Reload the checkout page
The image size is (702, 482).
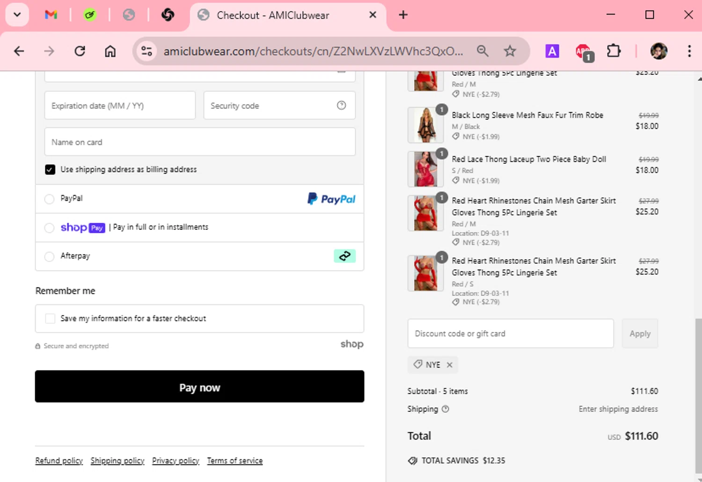pyautogui.click(x=80, y=51)
